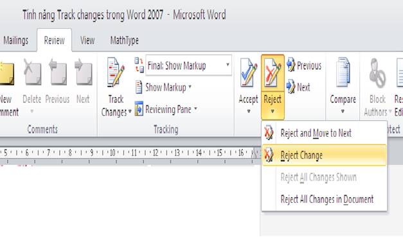Open the MathType tab
Image resolution: width=403 pixels, height=244 pixels.
coord(125,40)
